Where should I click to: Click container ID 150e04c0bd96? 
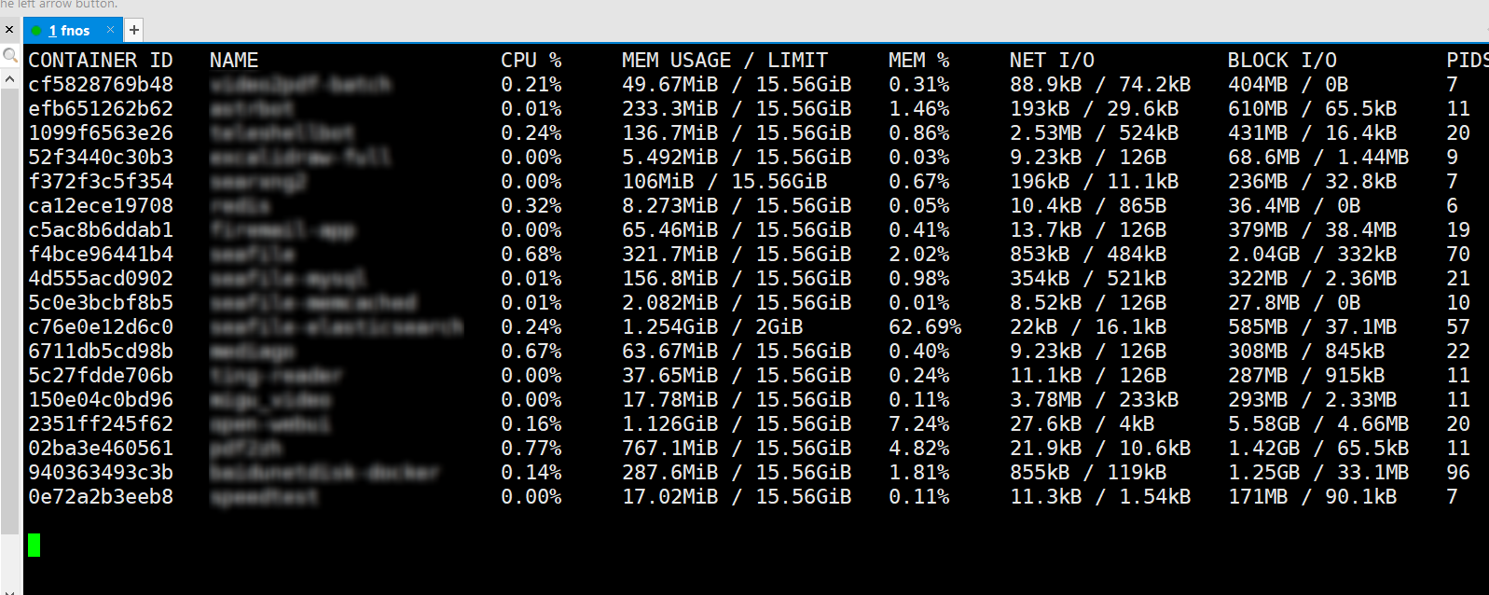coord(101,400)
